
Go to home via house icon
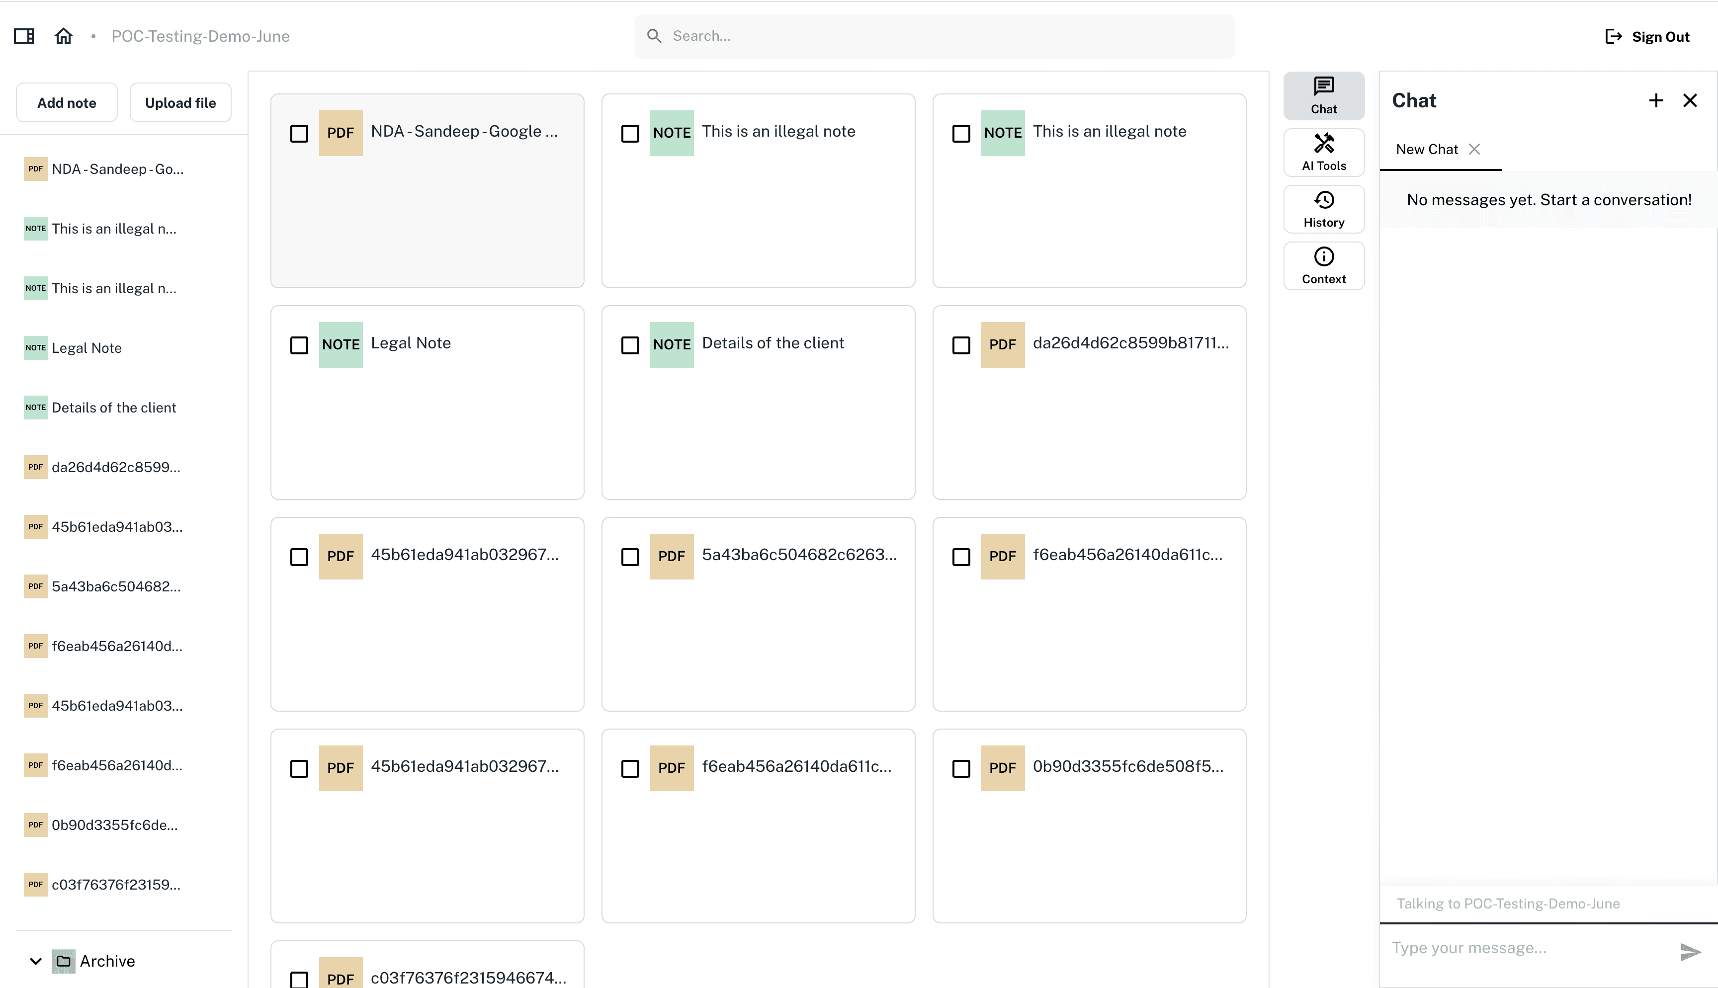tap(63, 36)
